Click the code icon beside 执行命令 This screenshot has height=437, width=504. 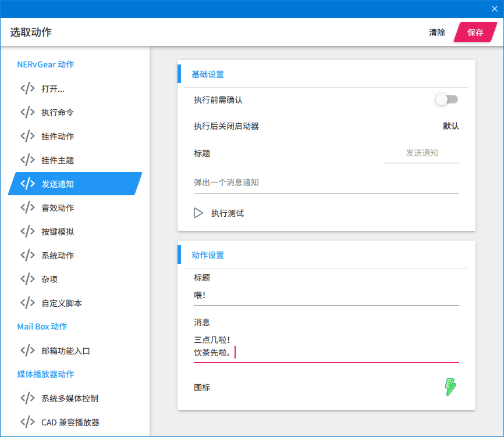(27, 112)
